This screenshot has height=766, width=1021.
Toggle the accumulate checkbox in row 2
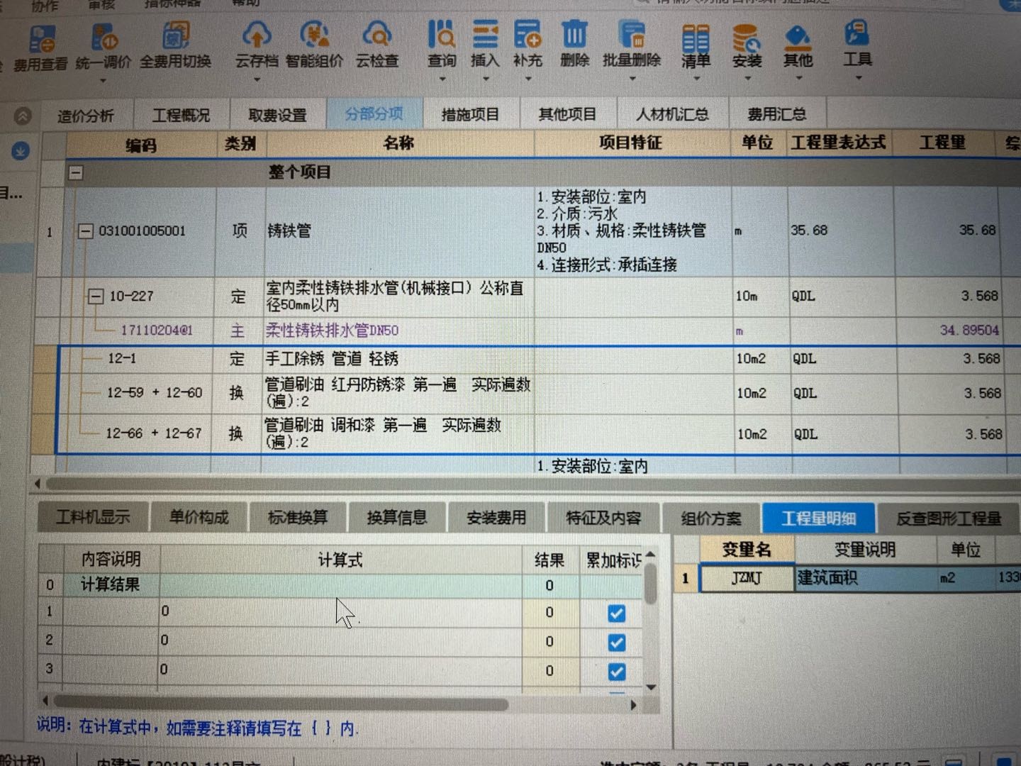click(x=616, y=643)
